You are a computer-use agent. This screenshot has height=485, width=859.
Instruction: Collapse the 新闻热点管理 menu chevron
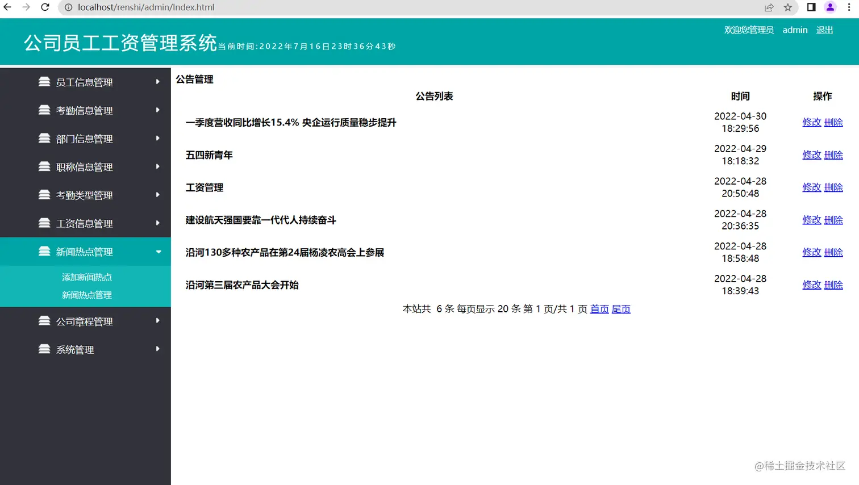click(159, 251)
